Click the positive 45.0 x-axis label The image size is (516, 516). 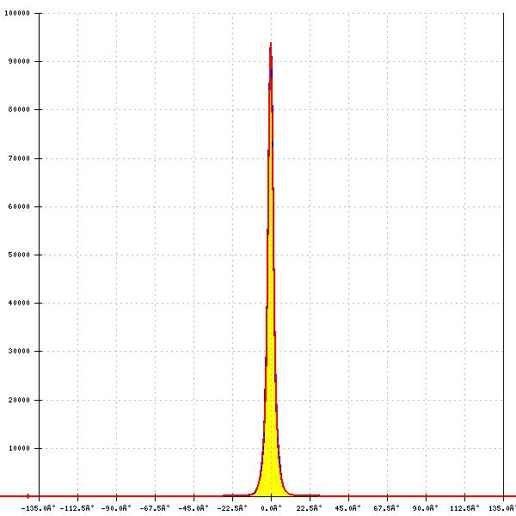pos(348,508)
